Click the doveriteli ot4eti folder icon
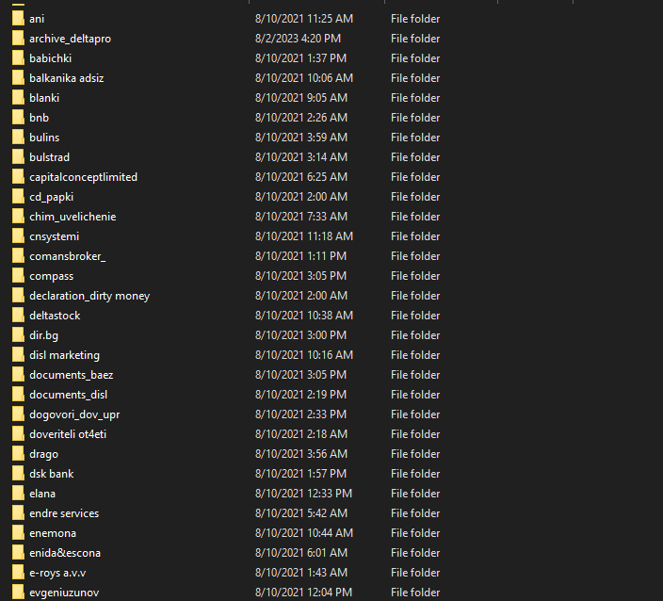 pos(18,434)
